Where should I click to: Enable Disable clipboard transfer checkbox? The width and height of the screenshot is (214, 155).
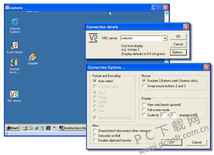coord(95,140)
